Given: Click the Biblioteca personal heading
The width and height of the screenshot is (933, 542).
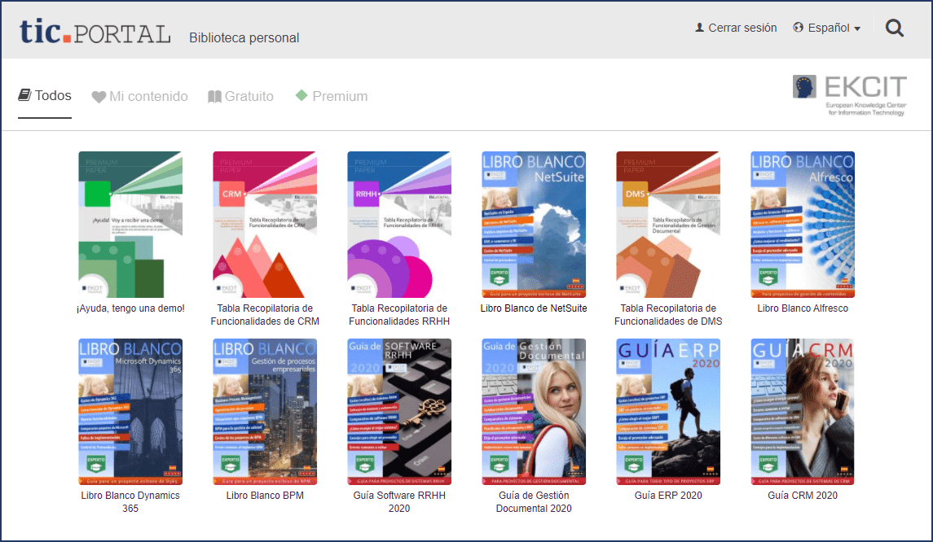Looking at the screenshot, I should pyautogui.click(x=244, y=38).
